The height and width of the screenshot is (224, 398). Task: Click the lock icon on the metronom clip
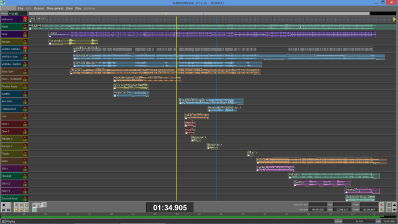[x=30, y=21]
